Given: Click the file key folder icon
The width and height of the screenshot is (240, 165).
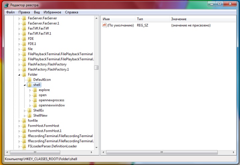Looking at the screenshot, I should click(x=24, y=49).
